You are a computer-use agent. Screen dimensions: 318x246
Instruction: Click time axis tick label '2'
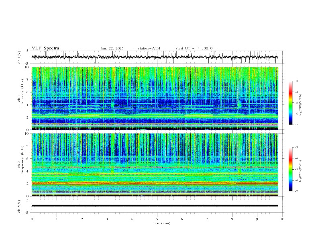pos(82,219)
